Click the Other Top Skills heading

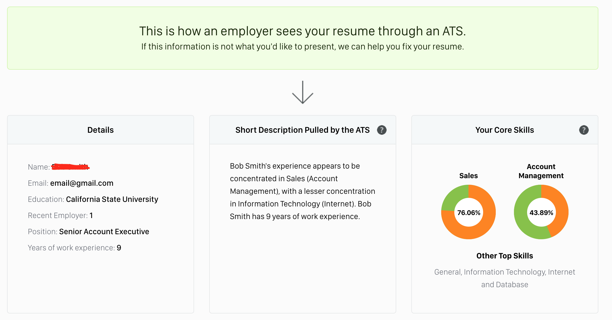505,256
